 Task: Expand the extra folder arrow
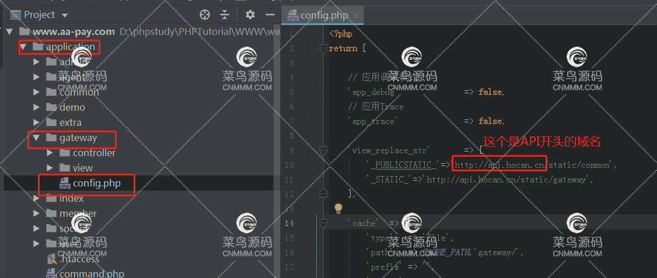pos(36,122)
